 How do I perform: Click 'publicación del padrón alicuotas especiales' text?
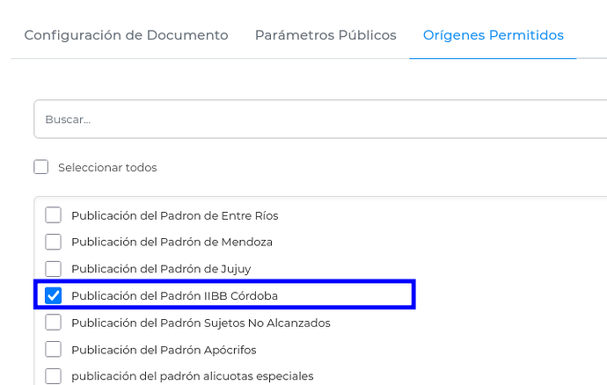click(193, 376)
